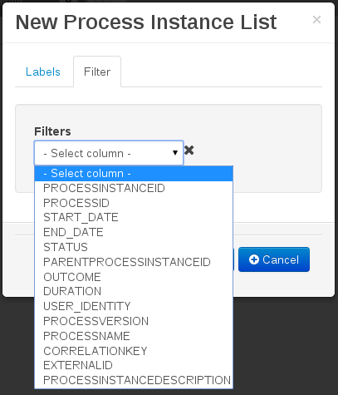Viewport: 338px width, 395px height.
Task: Pick CORRELATIONKEY from the list
Action: pyautogui.click(x=134, y=351)
